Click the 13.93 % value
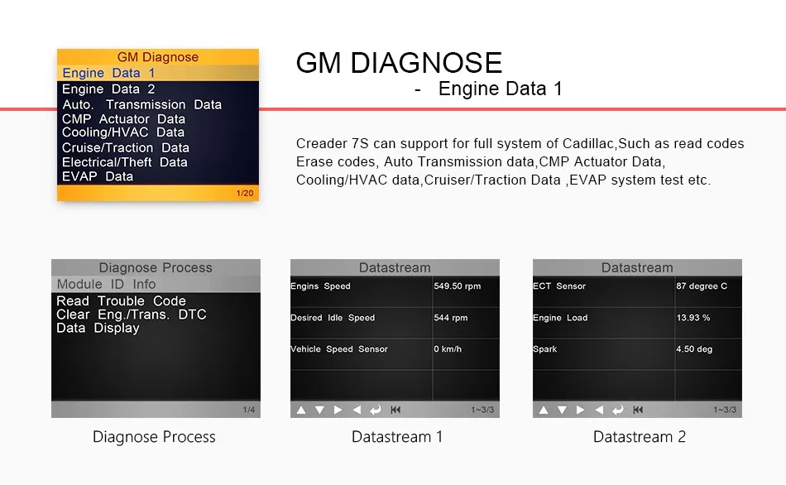The image size is (786, 485). (693, 318)
